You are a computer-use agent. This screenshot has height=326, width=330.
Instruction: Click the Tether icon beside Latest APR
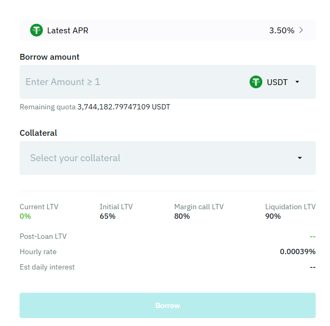pos(36,30)
